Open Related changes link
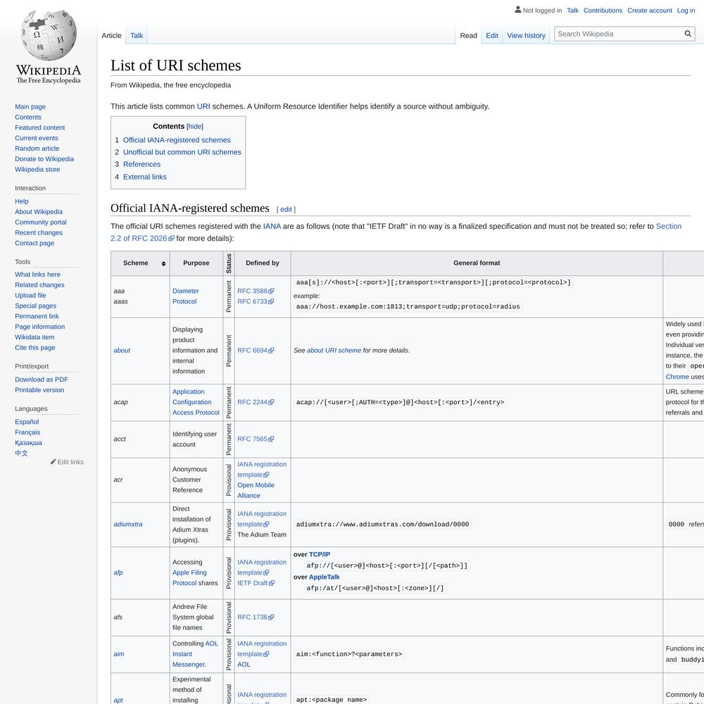Viewport: 704px width, 704px height. [x=39, y=284]
